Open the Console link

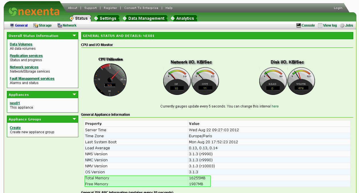[x=308, y=25]
